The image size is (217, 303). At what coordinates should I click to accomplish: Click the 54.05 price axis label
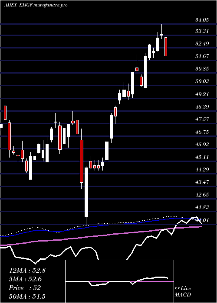(202, 20)
